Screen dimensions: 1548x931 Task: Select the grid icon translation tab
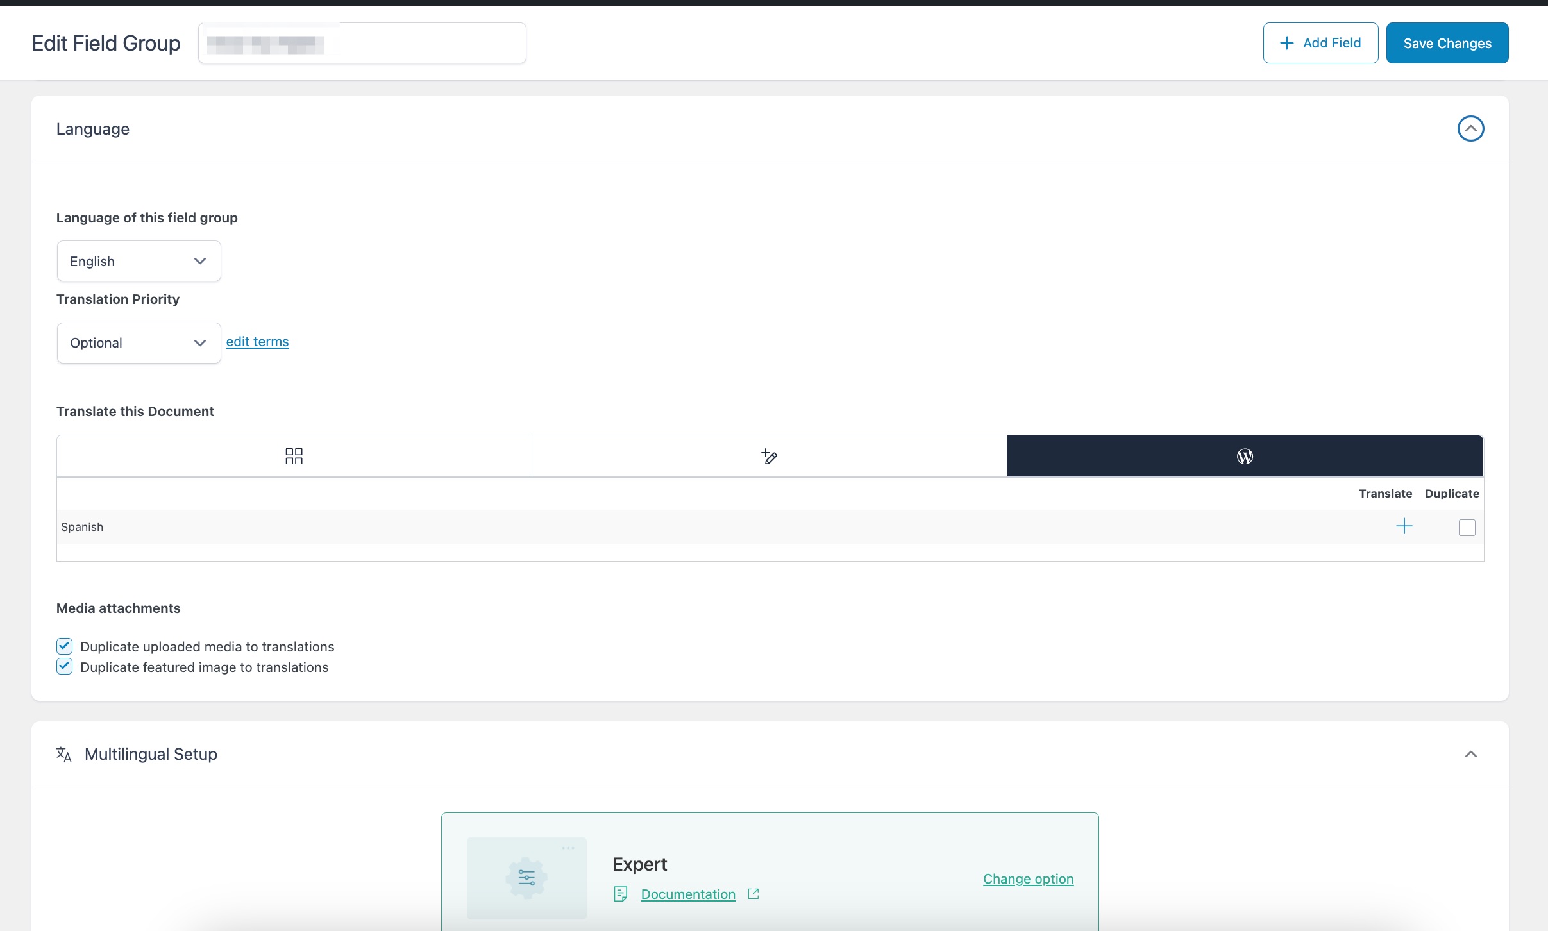(294, 456)
